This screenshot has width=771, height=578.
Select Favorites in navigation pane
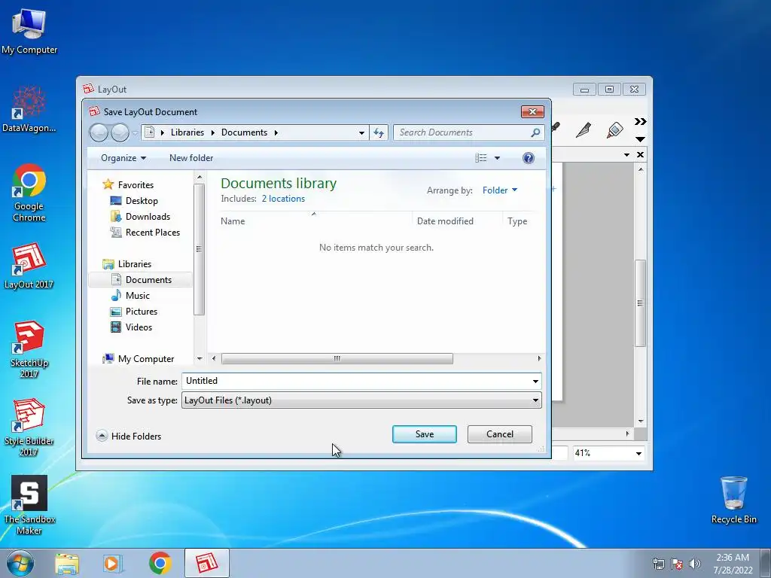pos(136,185)
